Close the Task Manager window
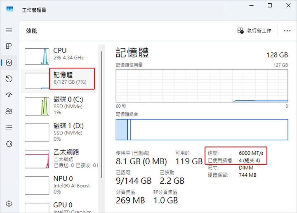This screenshot has height=213, width=297. click(x=288, y=5)
